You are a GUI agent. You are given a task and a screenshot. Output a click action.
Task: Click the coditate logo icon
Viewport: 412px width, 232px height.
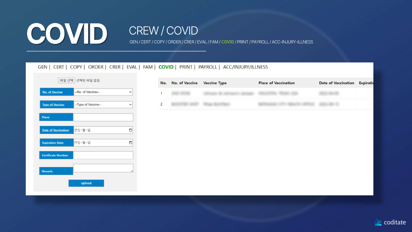tap(377, 222)
